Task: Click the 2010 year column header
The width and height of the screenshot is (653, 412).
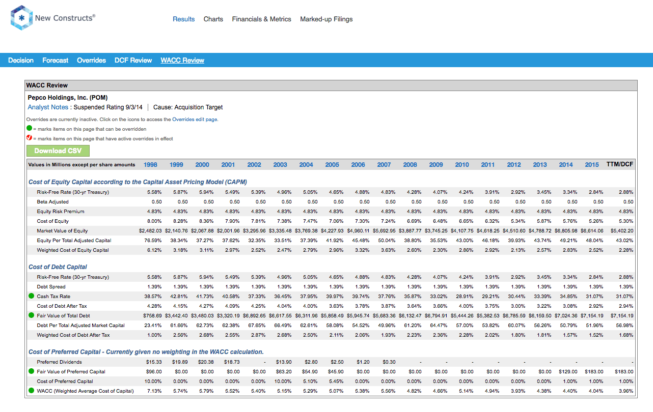Action: tap(462, 165)
